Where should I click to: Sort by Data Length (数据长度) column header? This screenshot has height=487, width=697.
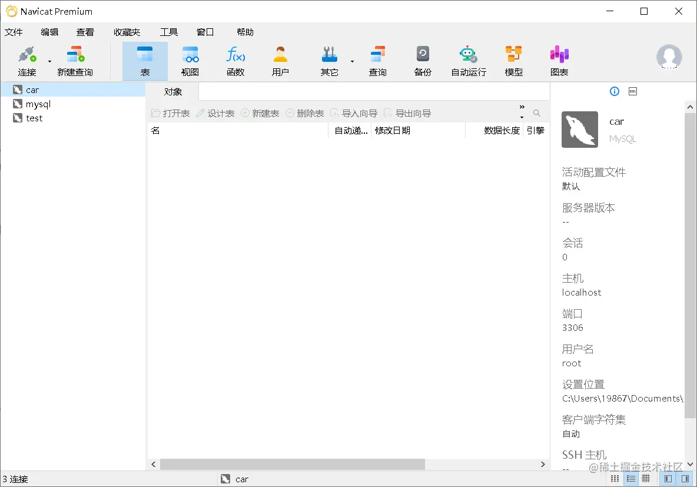point(494,130)
